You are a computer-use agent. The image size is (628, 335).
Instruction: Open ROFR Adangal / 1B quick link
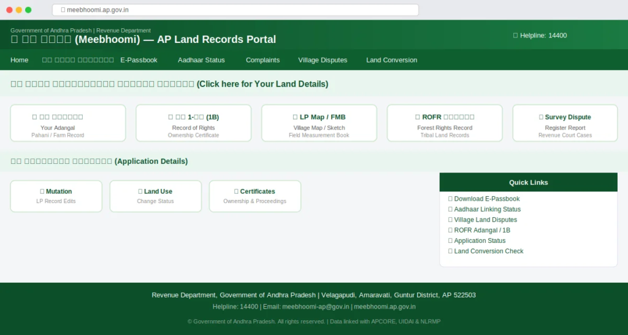[x=482, y=230]
